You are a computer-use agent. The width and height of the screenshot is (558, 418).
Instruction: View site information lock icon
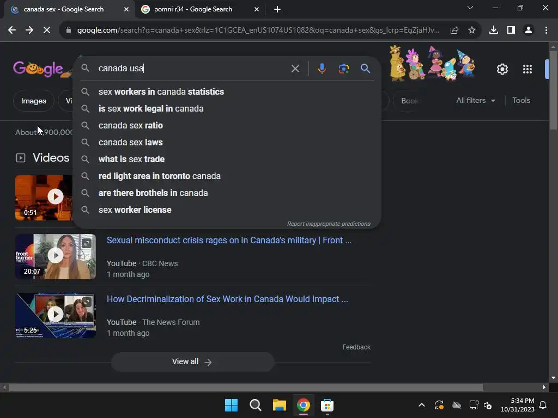click(69, 30)
